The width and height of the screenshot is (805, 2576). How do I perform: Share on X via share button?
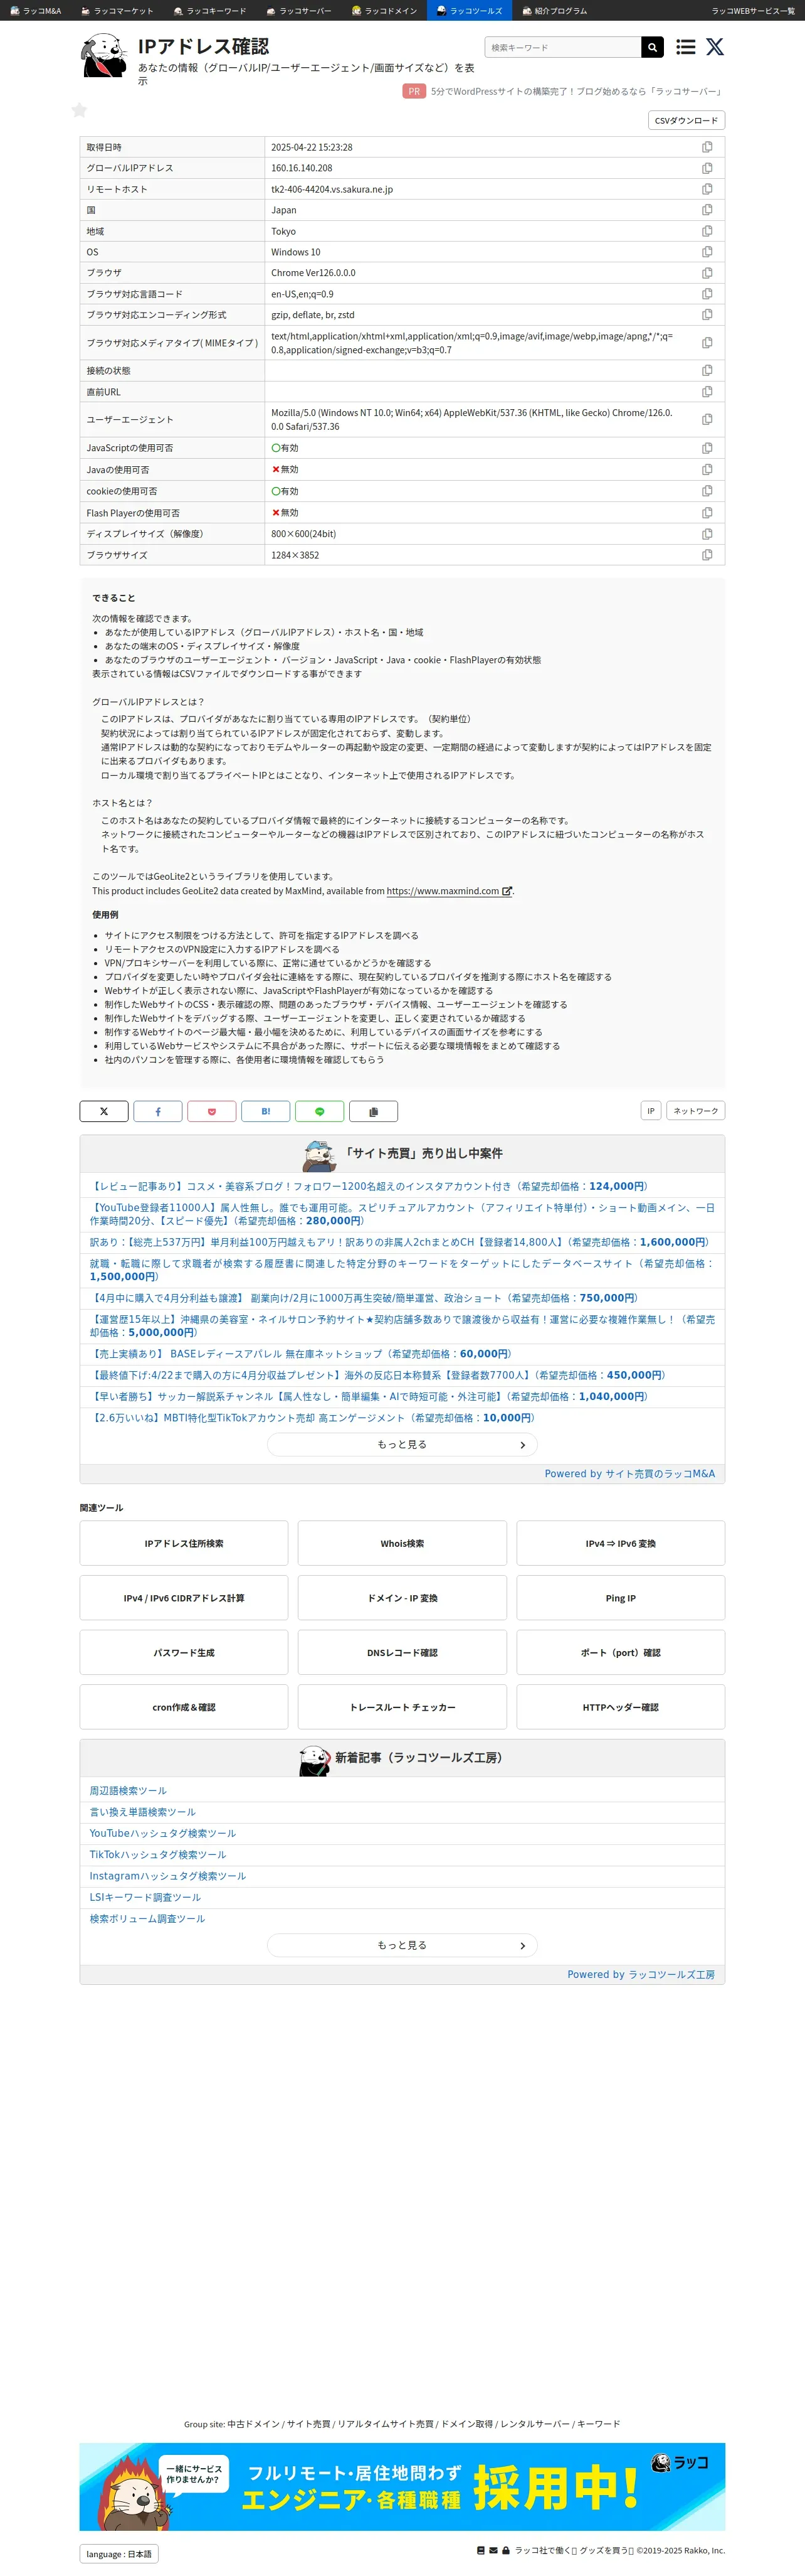tap(104, 1111)
